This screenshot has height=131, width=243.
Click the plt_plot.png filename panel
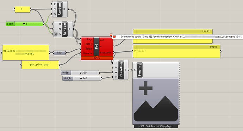(x=40, y=65)
